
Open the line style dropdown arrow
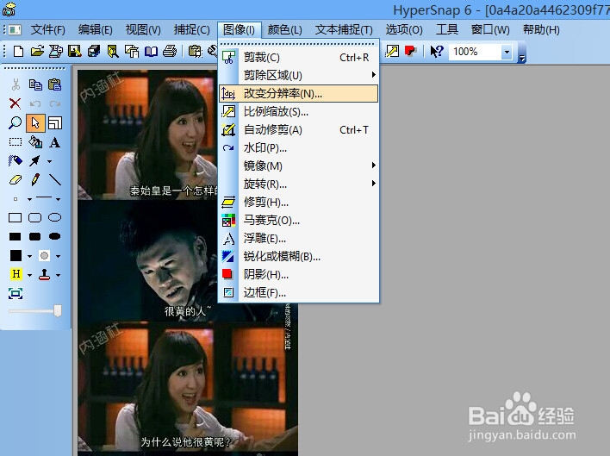[x=58, y=199]
